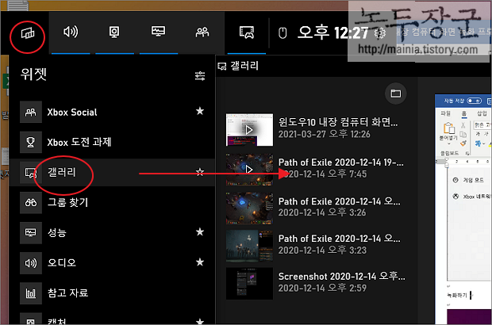Open the Xbox Social widget from the top bar

tap(202, 32)
